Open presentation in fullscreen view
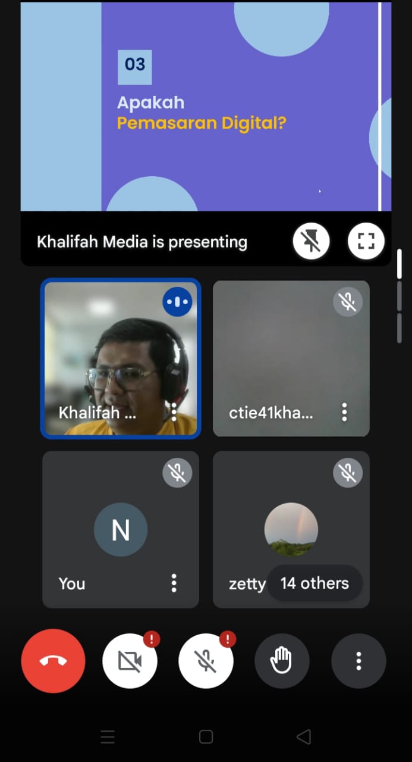412x762 pixels. pyautogui.click(x=366, y=242)
